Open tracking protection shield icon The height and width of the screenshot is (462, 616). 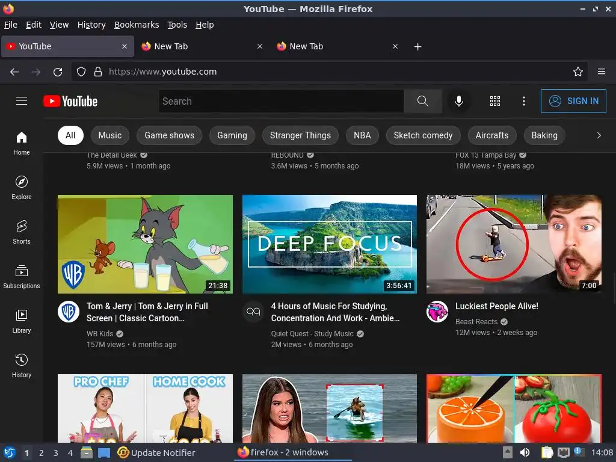coord(81,72)
